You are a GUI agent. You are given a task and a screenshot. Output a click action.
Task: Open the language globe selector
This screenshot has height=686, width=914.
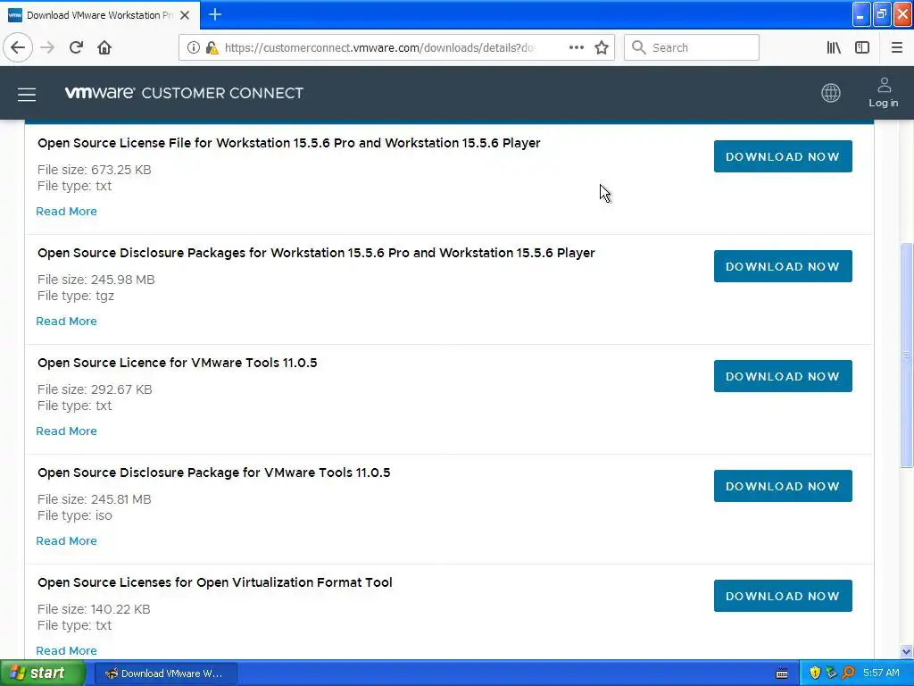[x=831, y=93]
